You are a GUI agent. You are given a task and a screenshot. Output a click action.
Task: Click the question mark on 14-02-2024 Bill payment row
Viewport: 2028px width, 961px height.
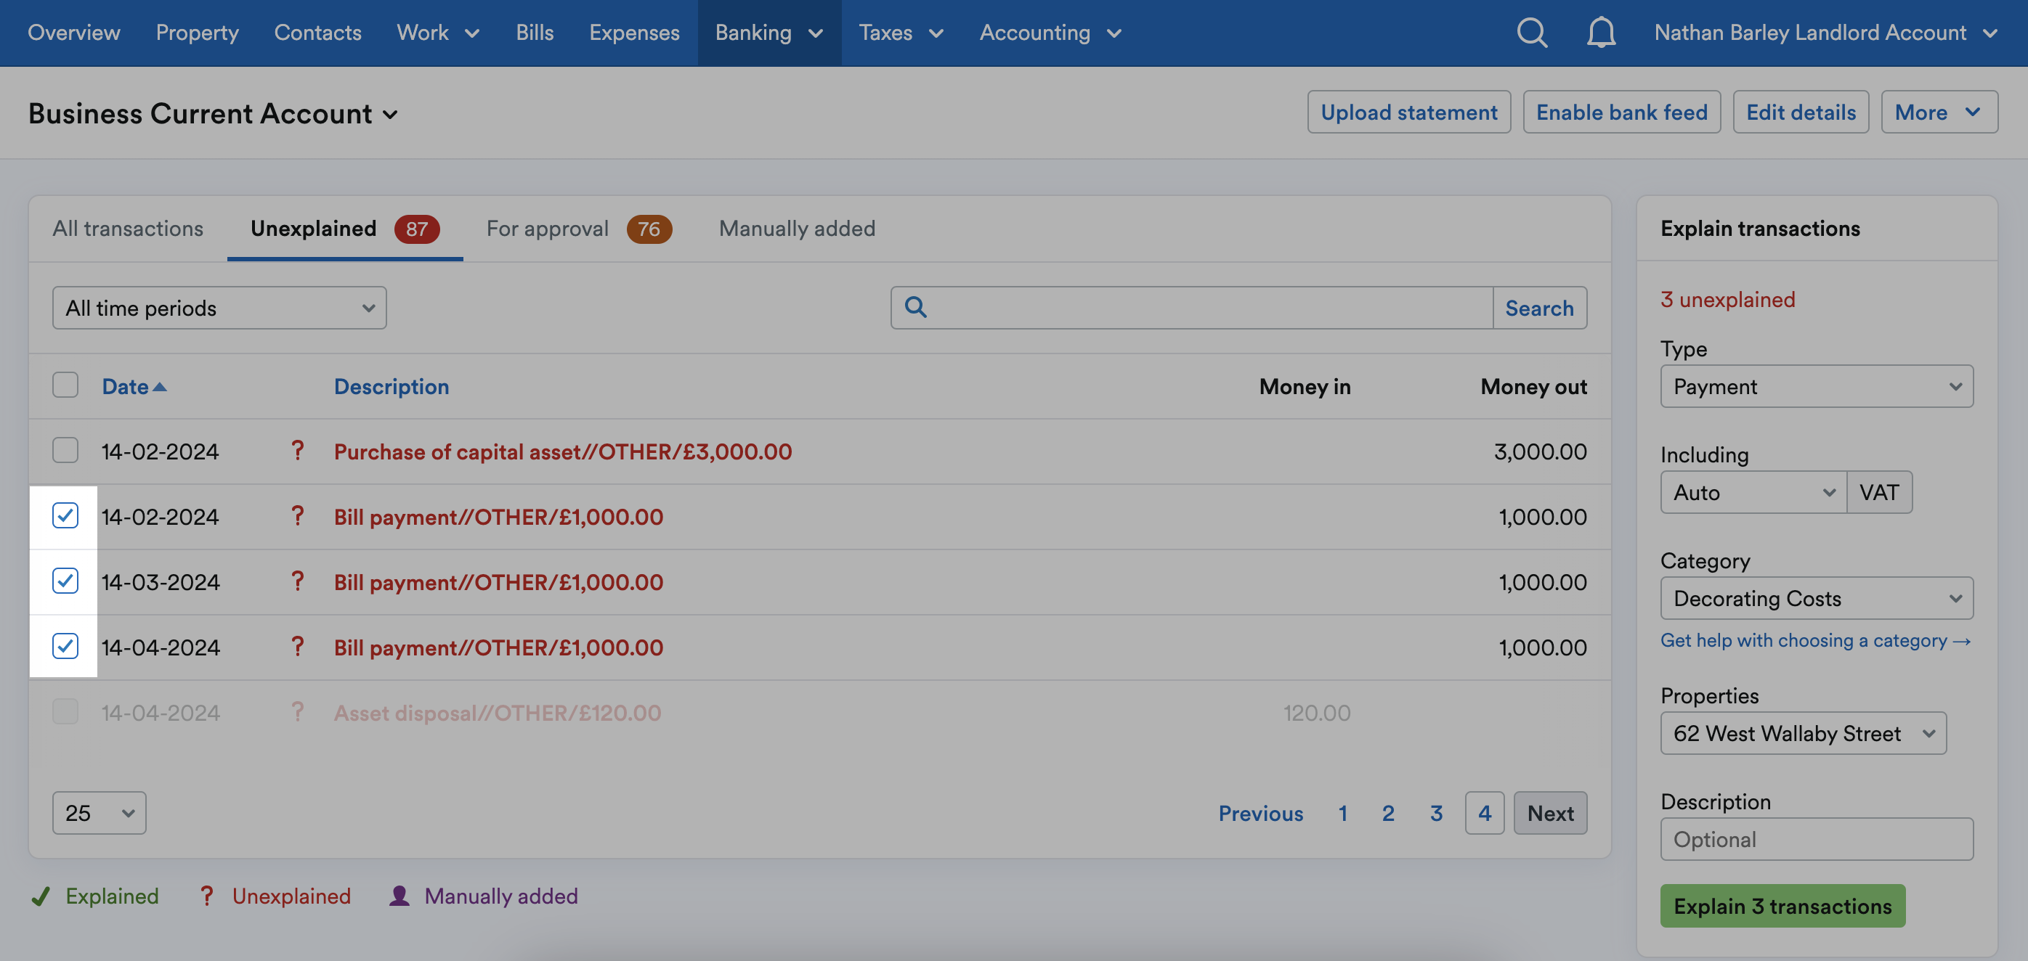(298, 516)
